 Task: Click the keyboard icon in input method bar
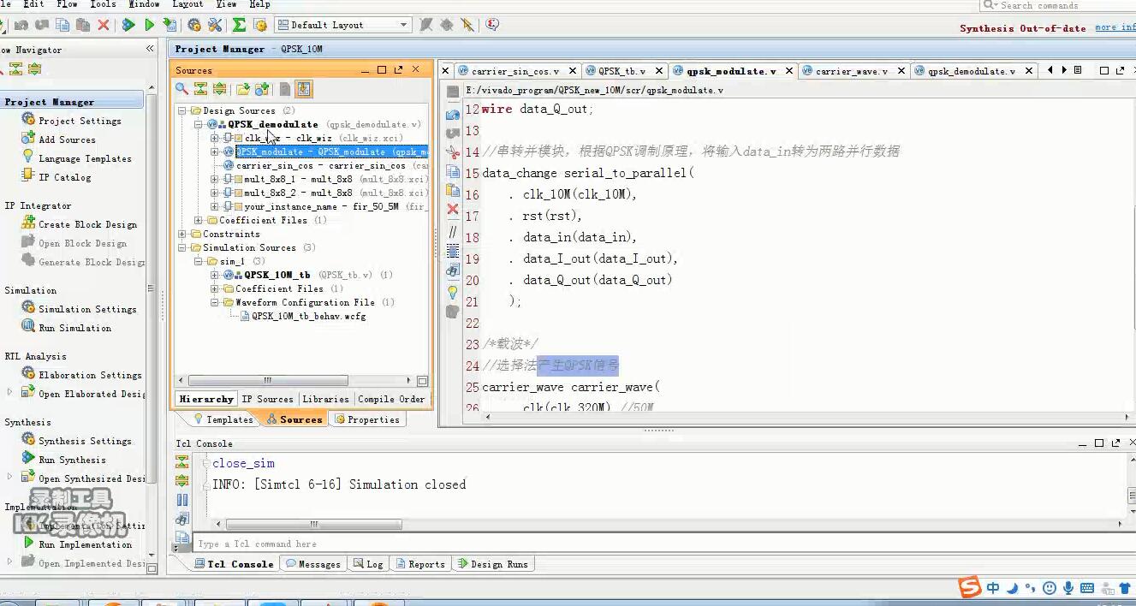(1087, 588)
